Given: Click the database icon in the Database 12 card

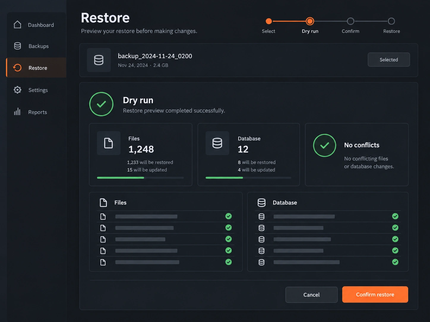Looking at the screenshot, I should (x=217, y=143).
